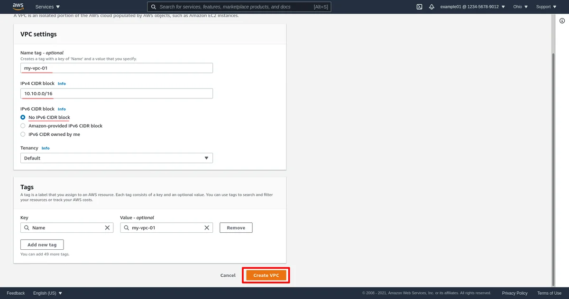Viewport: 569px width, 299px height.
Task: Remove the Name tag row
Action: click(x=236, y=228)
